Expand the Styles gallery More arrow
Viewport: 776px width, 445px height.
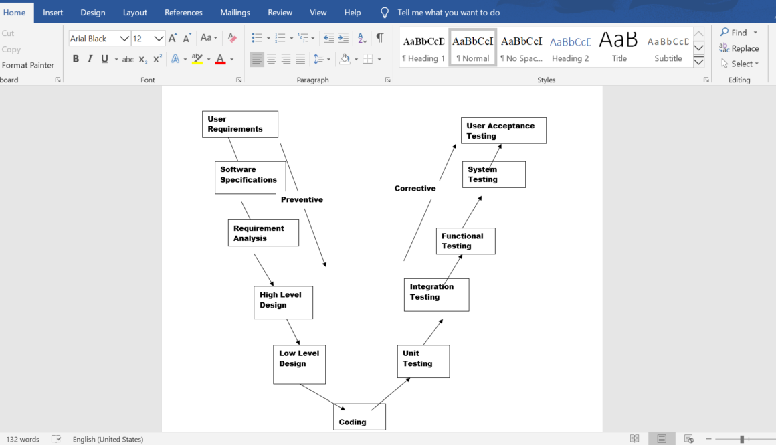click(698, 62)
